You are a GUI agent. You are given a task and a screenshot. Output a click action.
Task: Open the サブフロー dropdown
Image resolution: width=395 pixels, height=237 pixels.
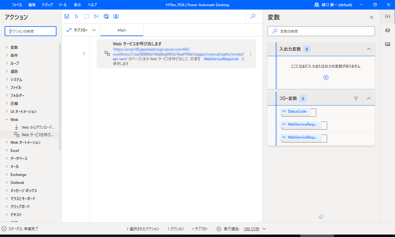click(81, 30)
